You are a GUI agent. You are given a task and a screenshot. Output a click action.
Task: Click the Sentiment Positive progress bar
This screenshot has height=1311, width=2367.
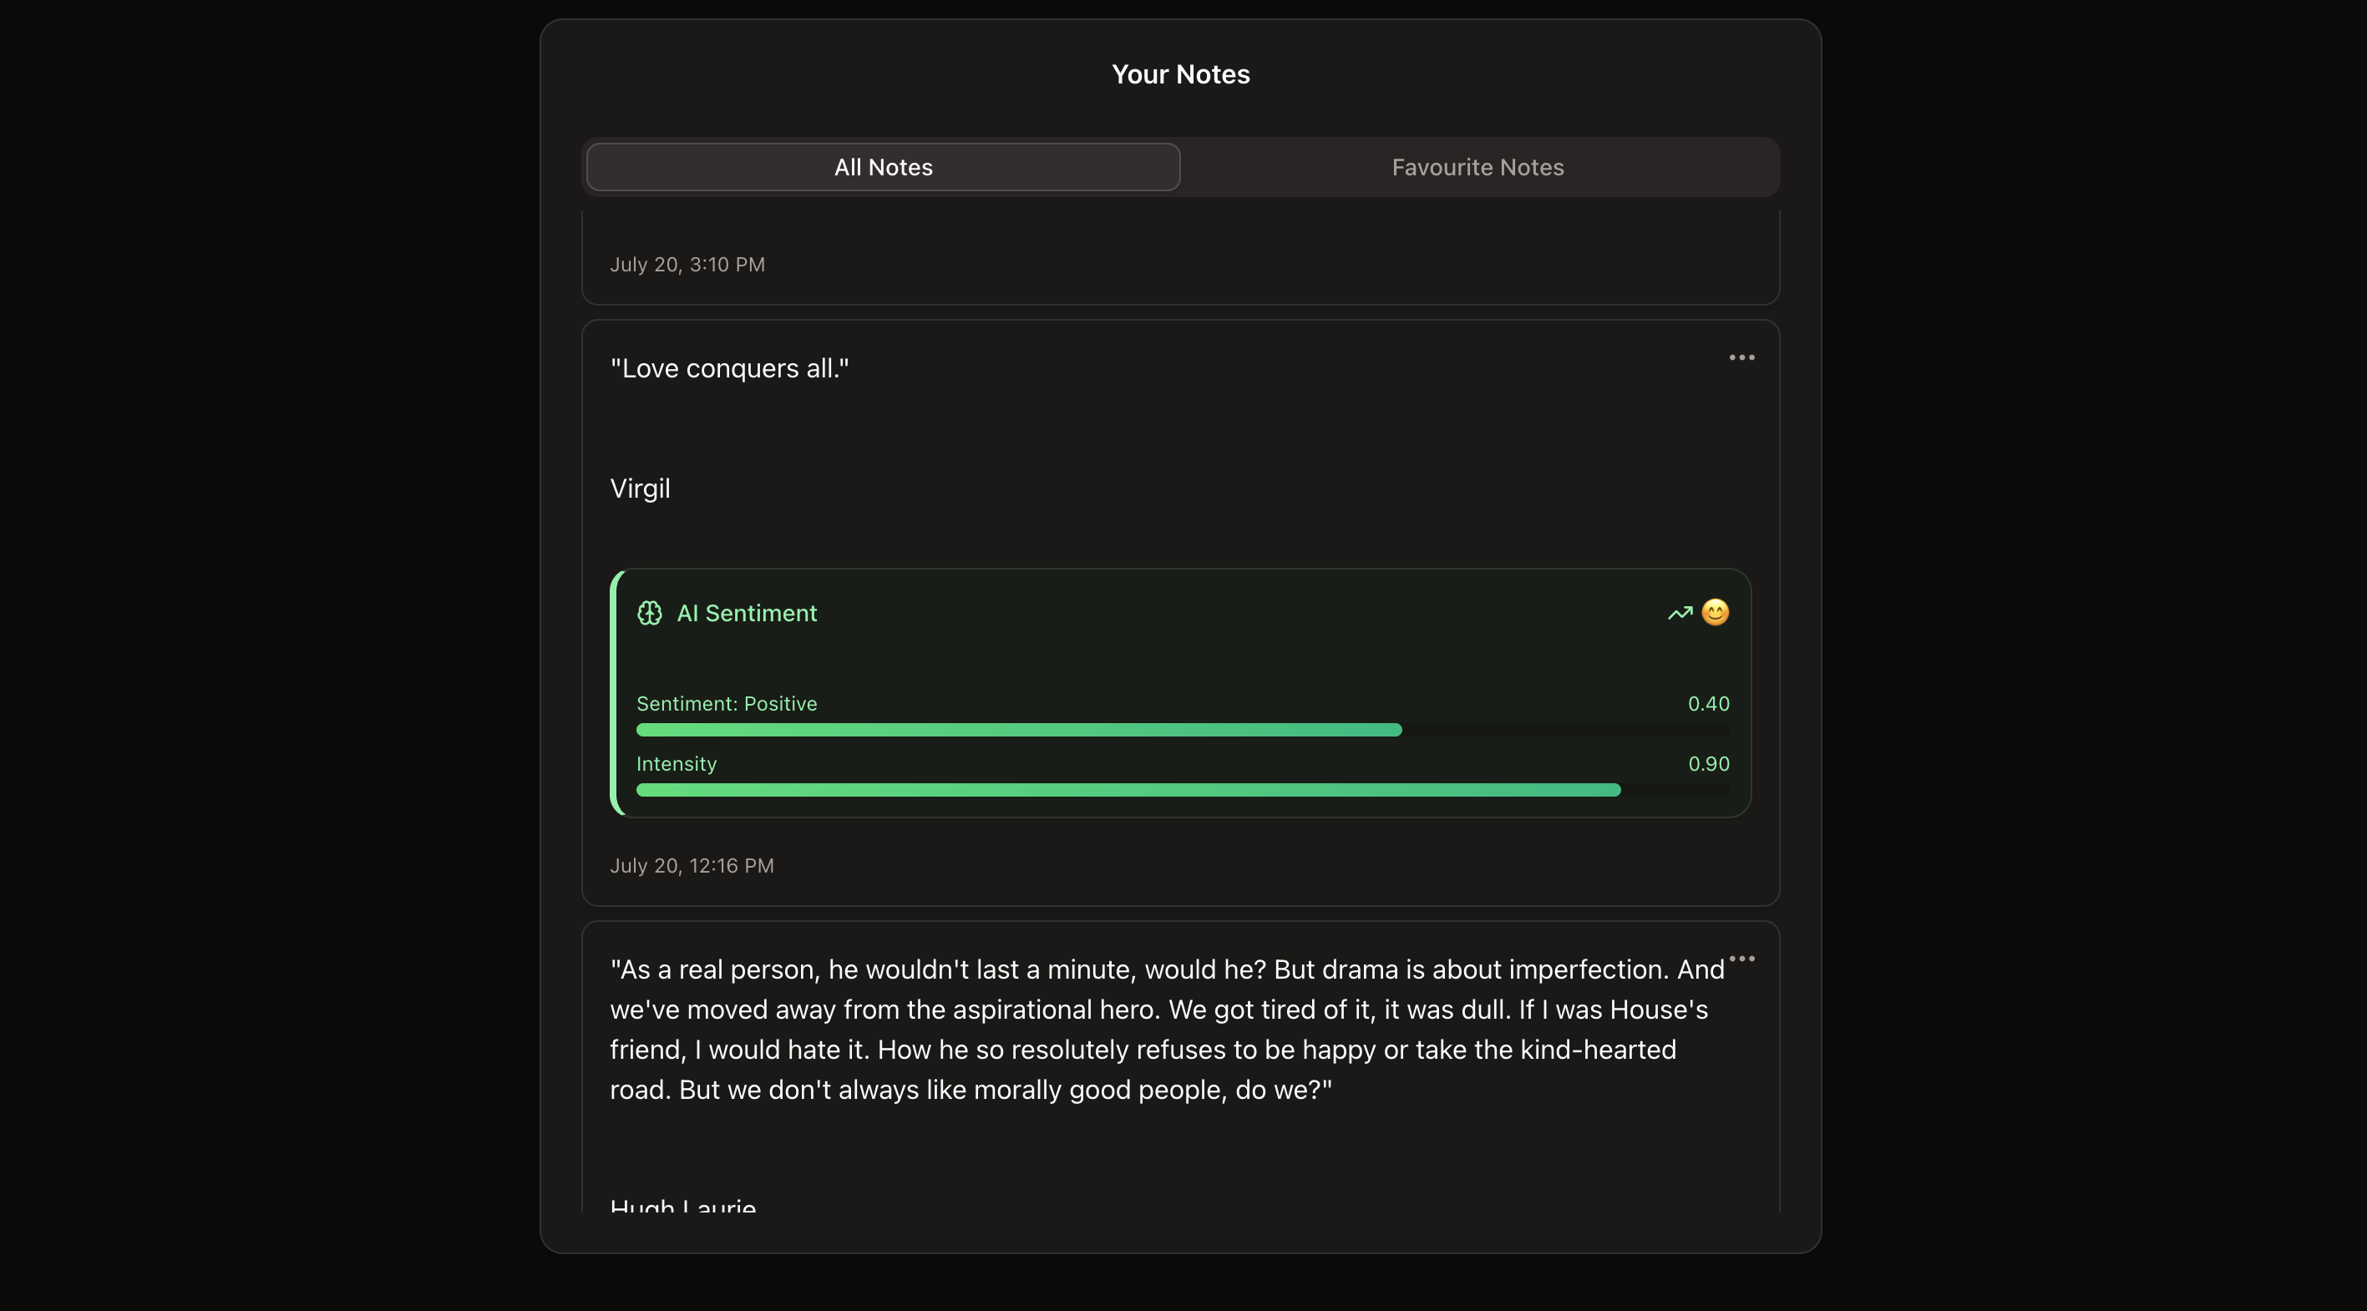(x=1183, y=730)
